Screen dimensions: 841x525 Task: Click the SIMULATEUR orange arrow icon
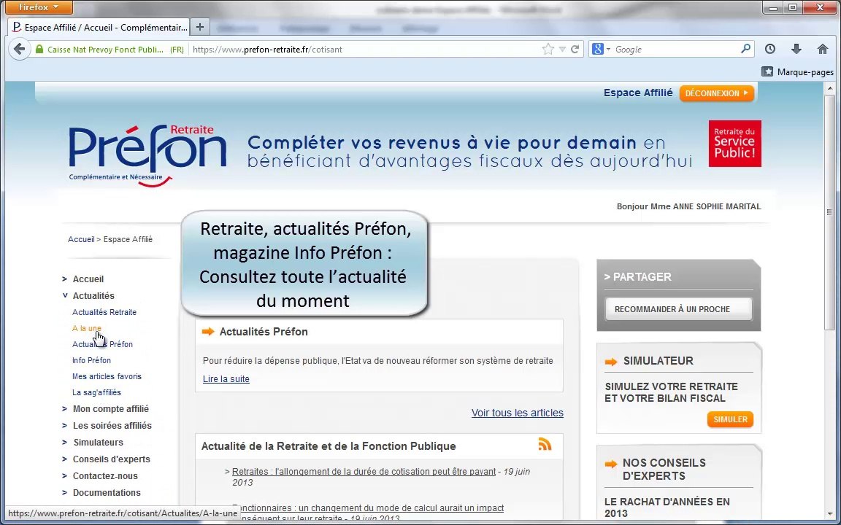611,362
